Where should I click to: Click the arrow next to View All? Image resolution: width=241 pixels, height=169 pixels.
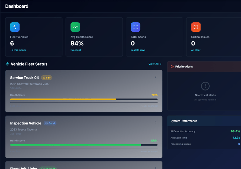point(161,64)
